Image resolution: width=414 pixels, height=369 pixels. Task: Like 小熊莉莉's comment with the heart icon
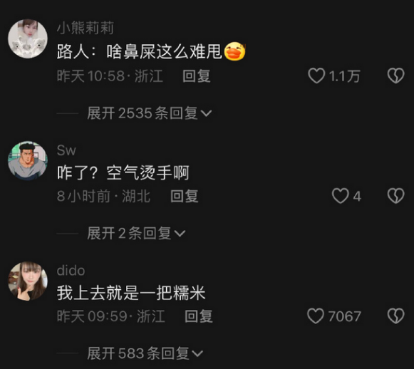coord(316,76)
